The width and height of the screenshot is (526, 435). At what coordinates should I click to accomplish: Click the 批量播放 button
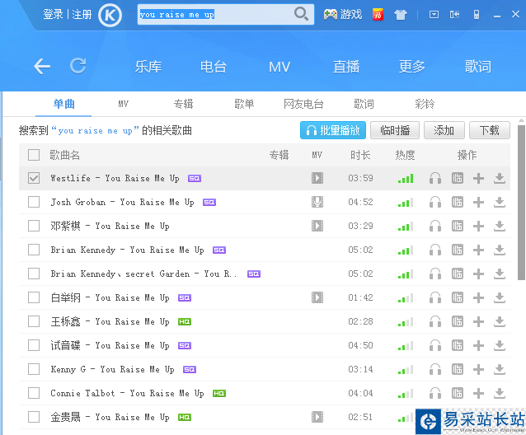[x=333, y=130]
